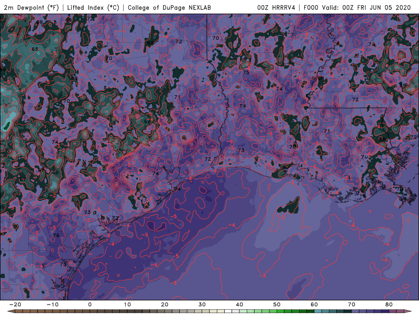The width and height of the screenshot is (419, 314).
Task: Click the "76" dewpoint value on the map
Action: [56, 235]
